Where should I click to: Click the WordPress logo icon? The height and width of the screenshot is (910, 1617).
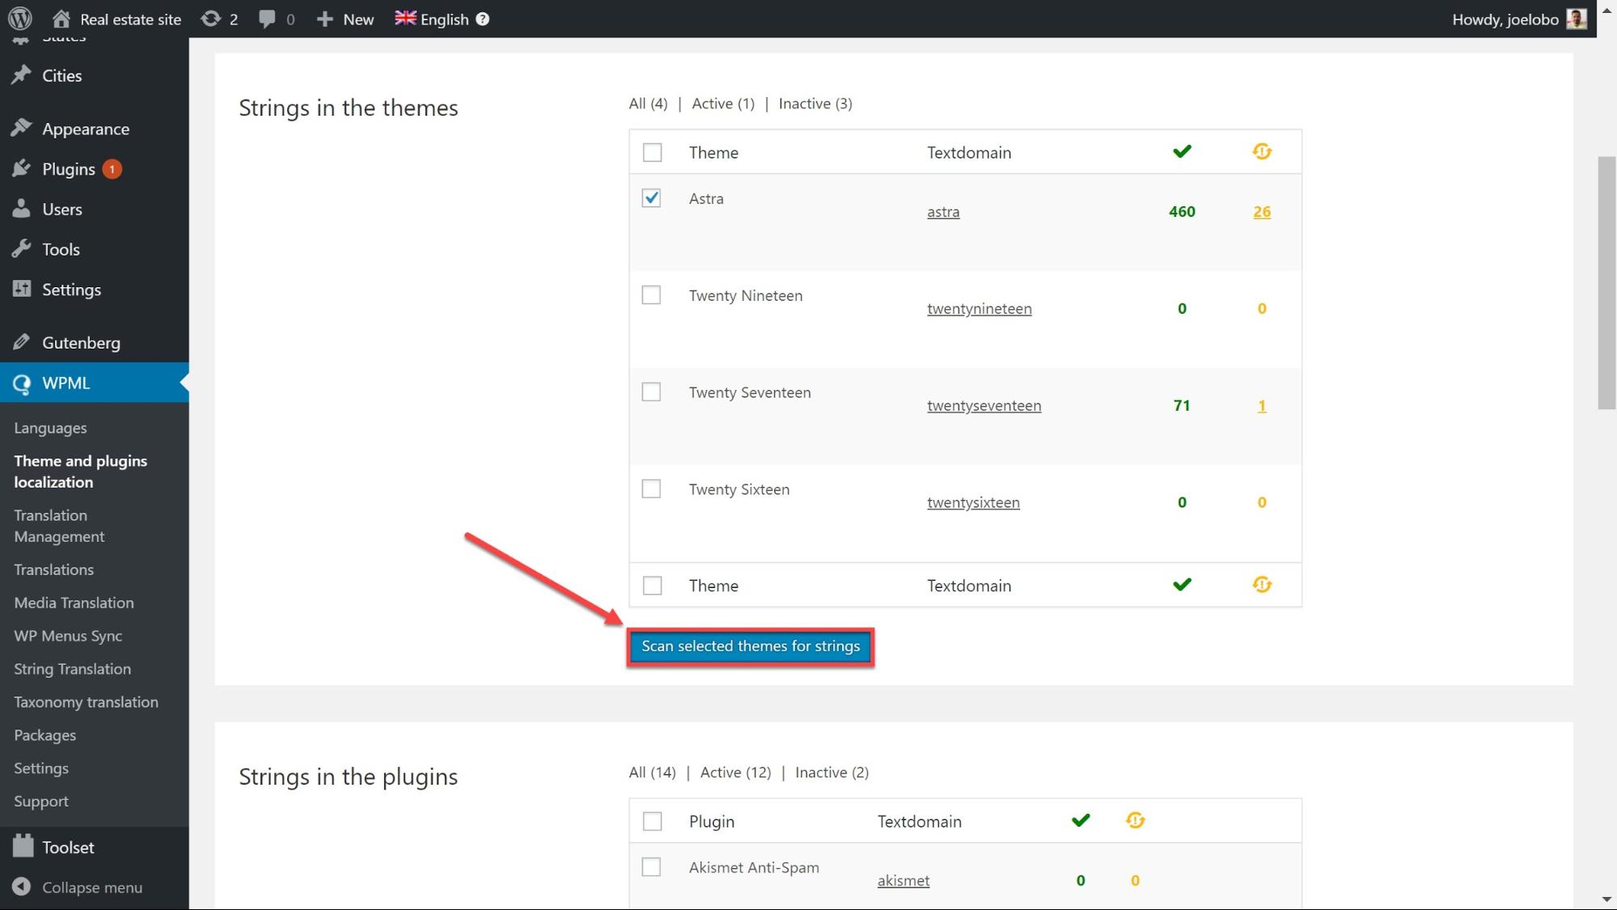(19, 18)
